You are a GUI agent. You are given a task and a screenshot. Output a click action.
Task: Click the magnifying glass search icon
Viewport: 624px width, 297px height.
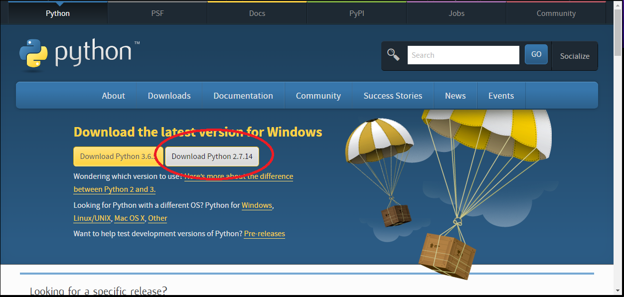pos(394,55)
